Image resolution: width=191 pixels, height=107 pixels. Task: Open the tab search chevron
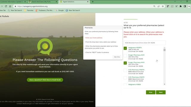point(175,1)
